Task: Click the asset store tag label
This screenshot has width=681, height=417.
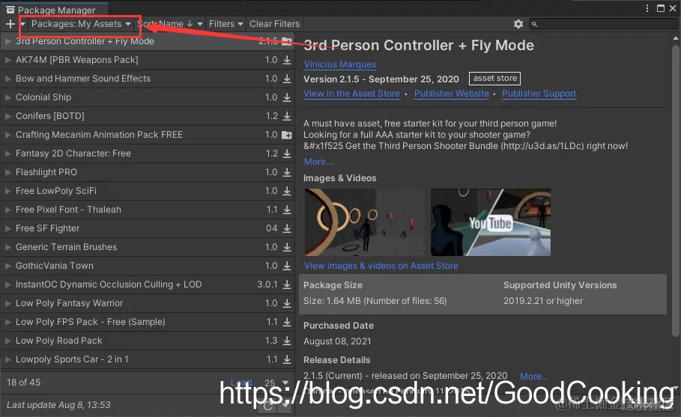Action: [x=494, y=79]
